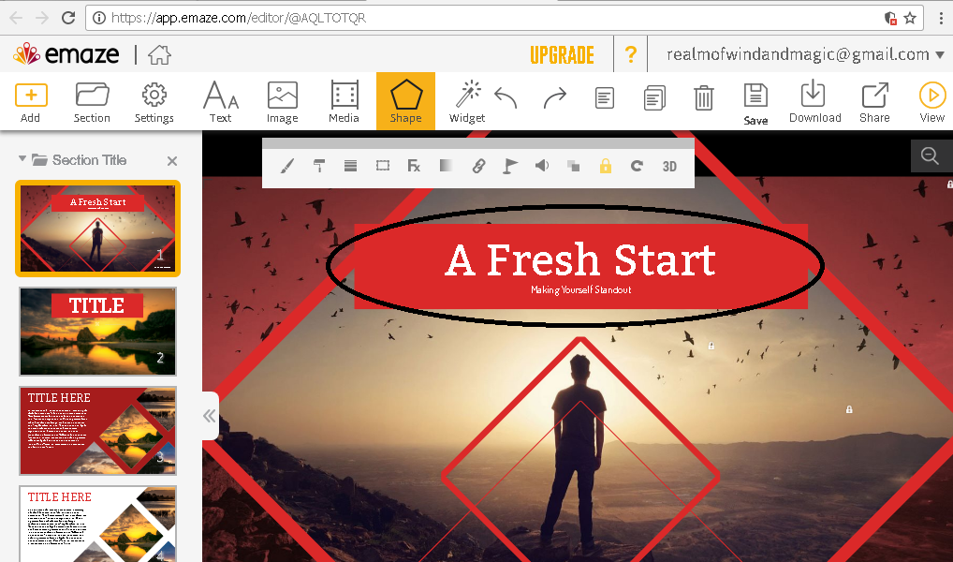Share the presentation
The image size is (953, 562).
click(x=874, y=101)
